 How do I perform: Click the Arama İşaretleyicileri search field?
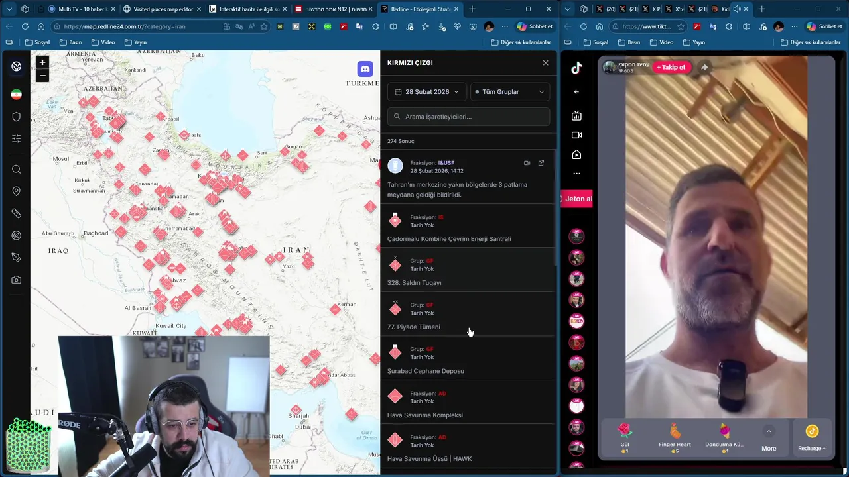469,117
